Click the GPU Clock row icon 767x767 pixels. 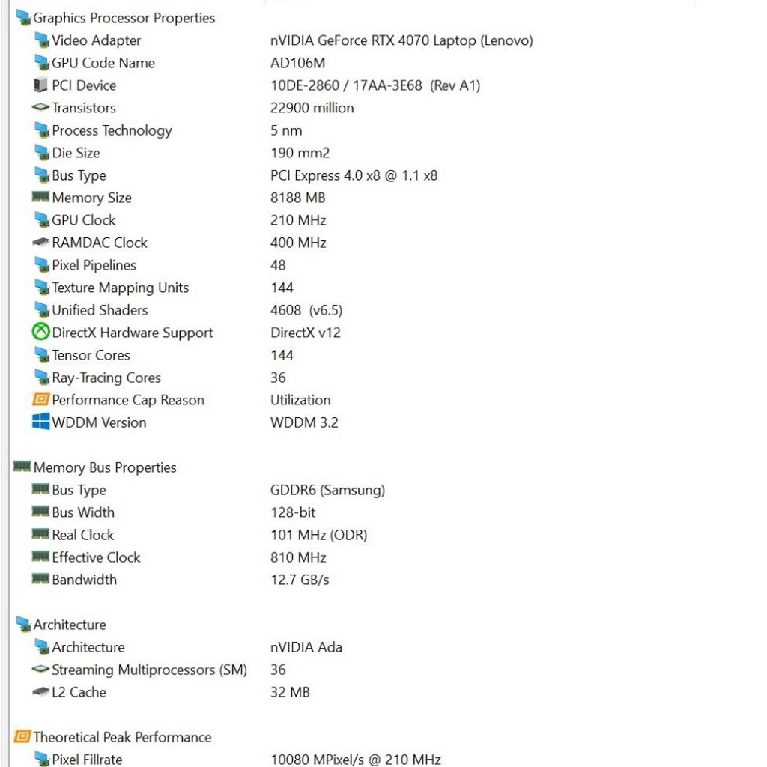(42, 221)
